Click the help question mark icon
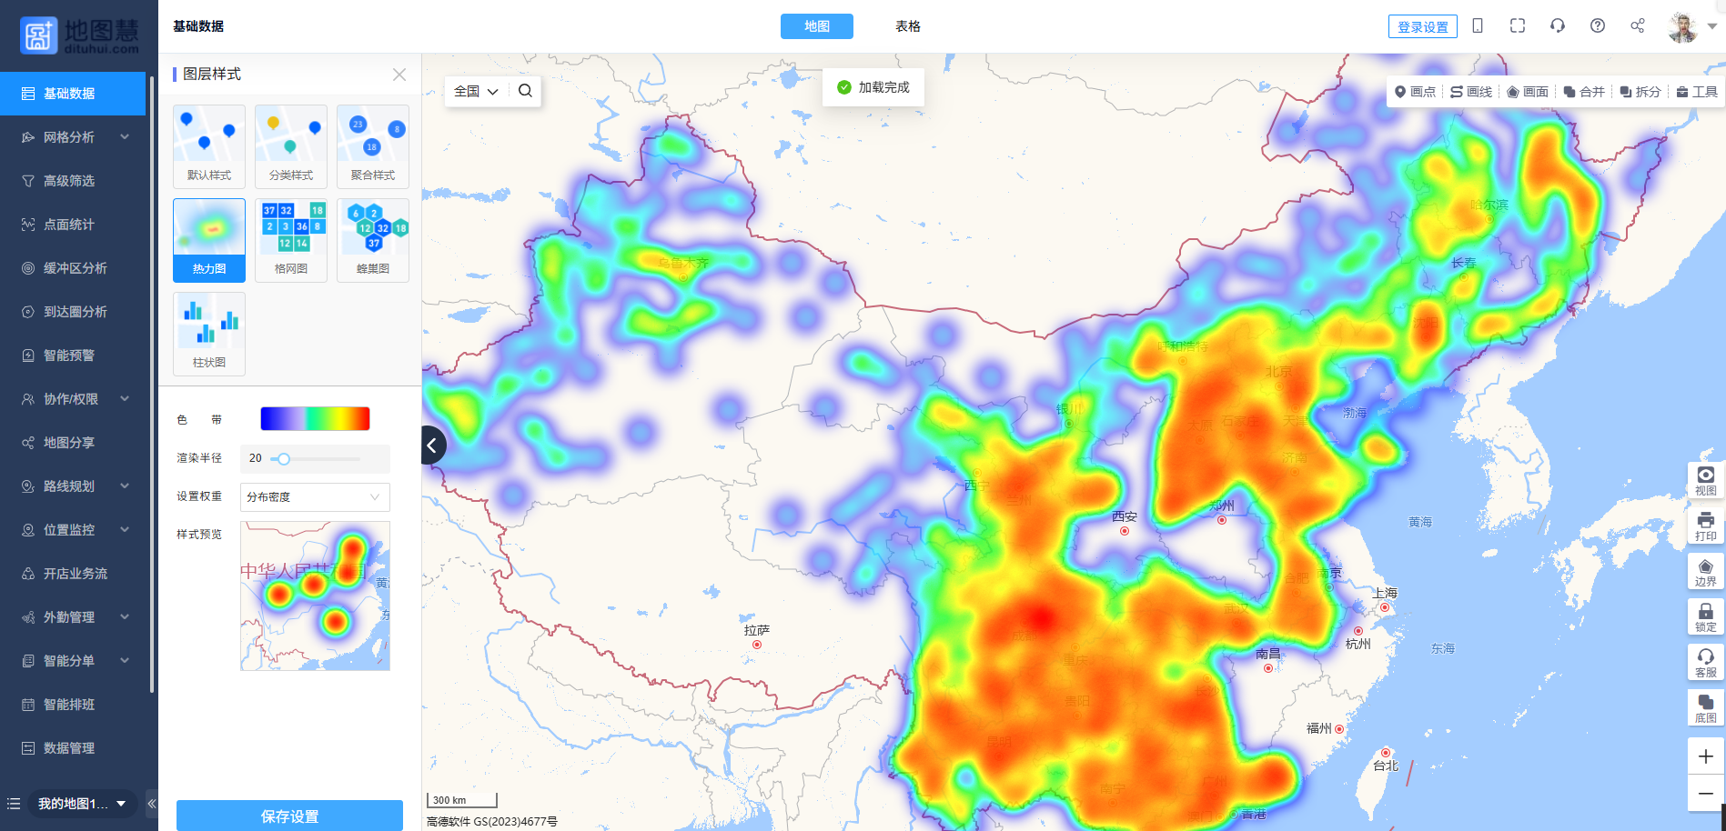 click(x=1598, y=26)
